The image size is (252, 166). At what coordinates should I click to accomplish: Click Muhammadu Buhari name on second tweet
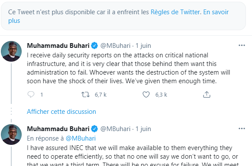tap(58, 129)
